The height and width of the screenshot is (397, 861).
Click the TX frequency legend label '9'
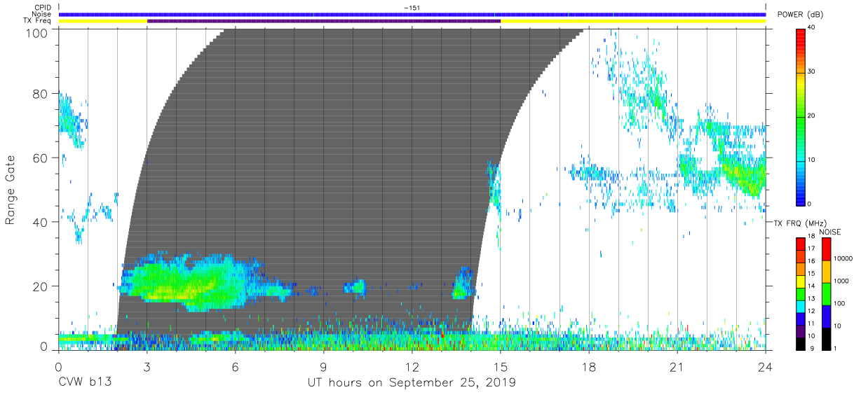point(812,348)
